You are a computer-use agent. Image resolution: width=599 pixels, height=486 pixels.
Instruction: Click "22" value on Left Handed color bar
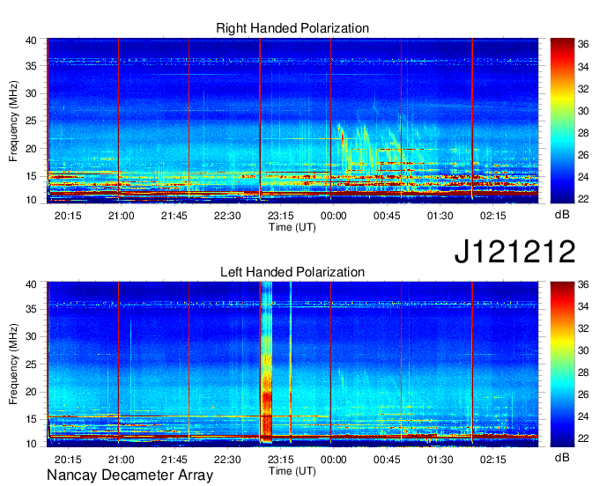point(583,438)
